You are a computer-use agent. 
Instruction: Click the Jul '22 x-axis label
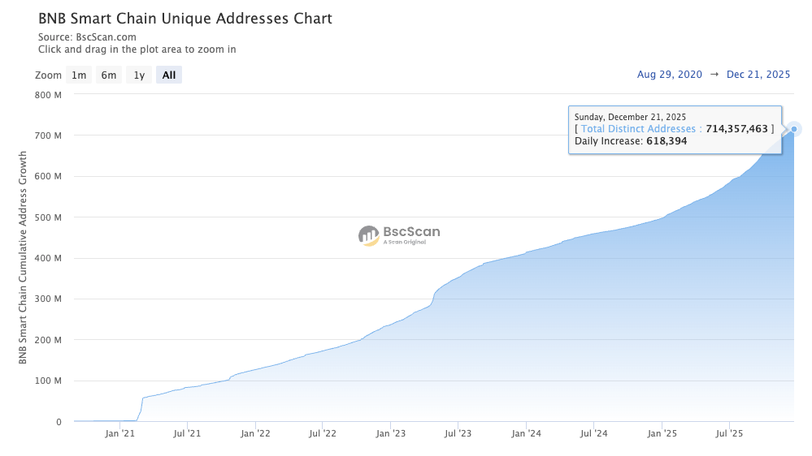tap(322, 433)
